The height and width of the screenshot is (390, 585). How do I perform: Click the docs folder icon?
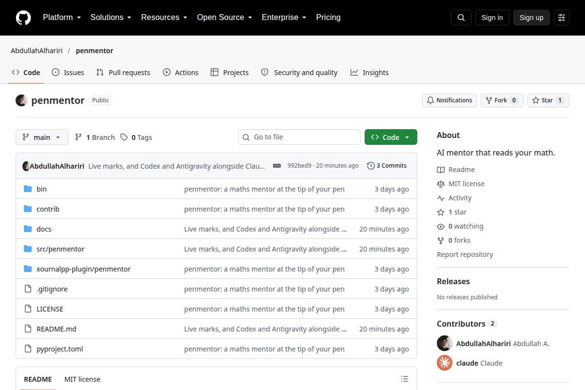tap(28, 229)
